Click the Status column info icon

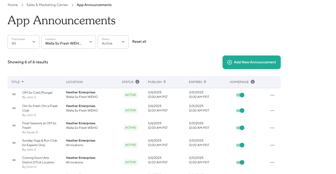pyautogui.click(x=137, y=82)
